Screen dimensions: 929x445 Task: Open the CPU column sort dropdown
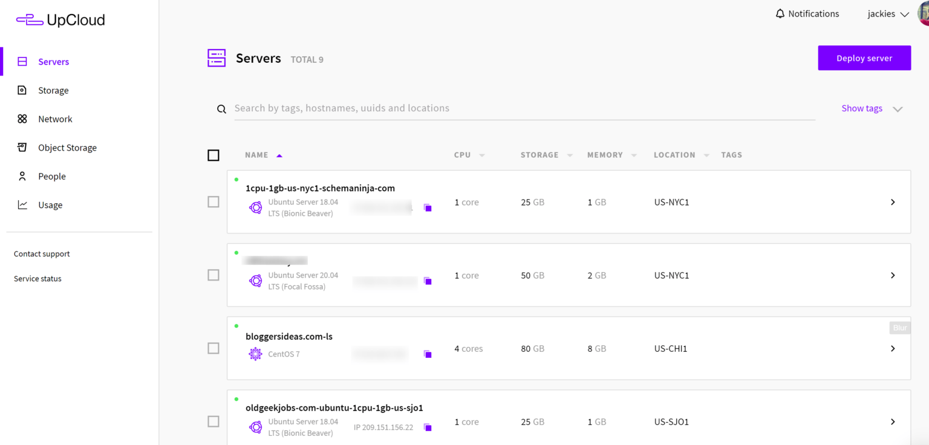click(483, 155)
